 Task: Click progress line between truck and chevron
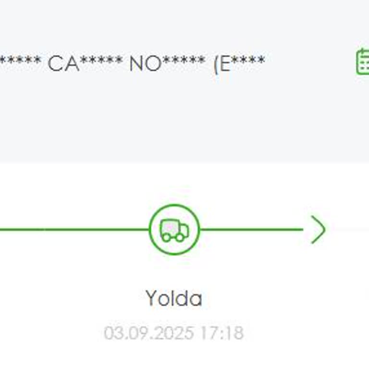tap(251, 230)
